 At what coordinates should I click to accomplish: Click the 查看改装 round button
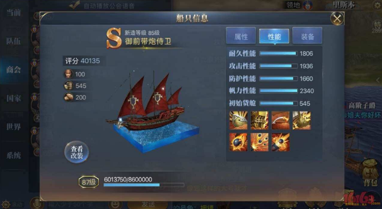[77, 152]
